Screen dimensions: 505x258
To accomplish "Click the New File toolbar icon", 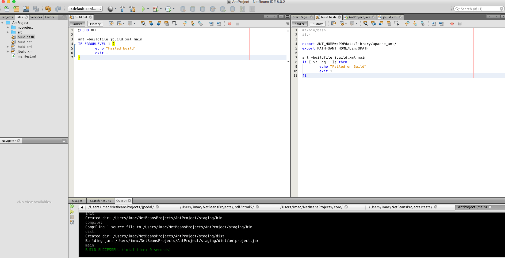I will click(7, 9).
